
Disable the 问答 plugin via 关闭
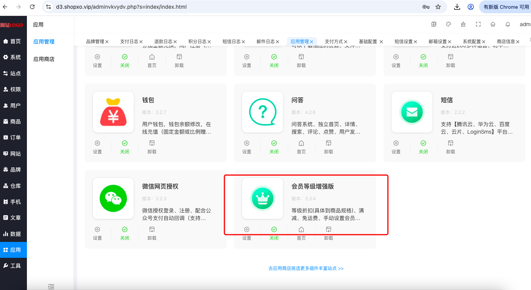274,147
